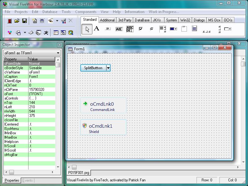Click the open folder toolbar icon

(x=17, y=21)
